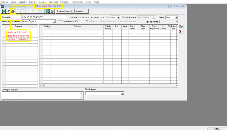Viewport: 227px width, 131px height.
Task: Open the Ajuda menu
Action: 96,2
